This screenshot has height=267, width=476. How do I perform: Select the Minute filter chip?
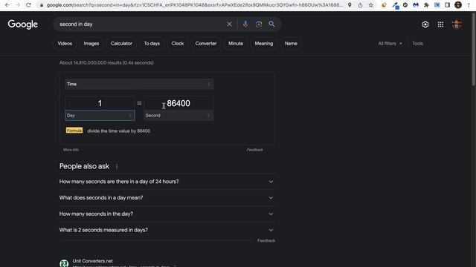[236, 44]
